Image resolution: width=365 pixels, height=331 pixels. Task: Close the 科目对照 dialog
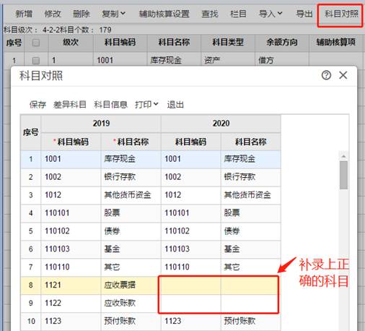tap(343, 75)
